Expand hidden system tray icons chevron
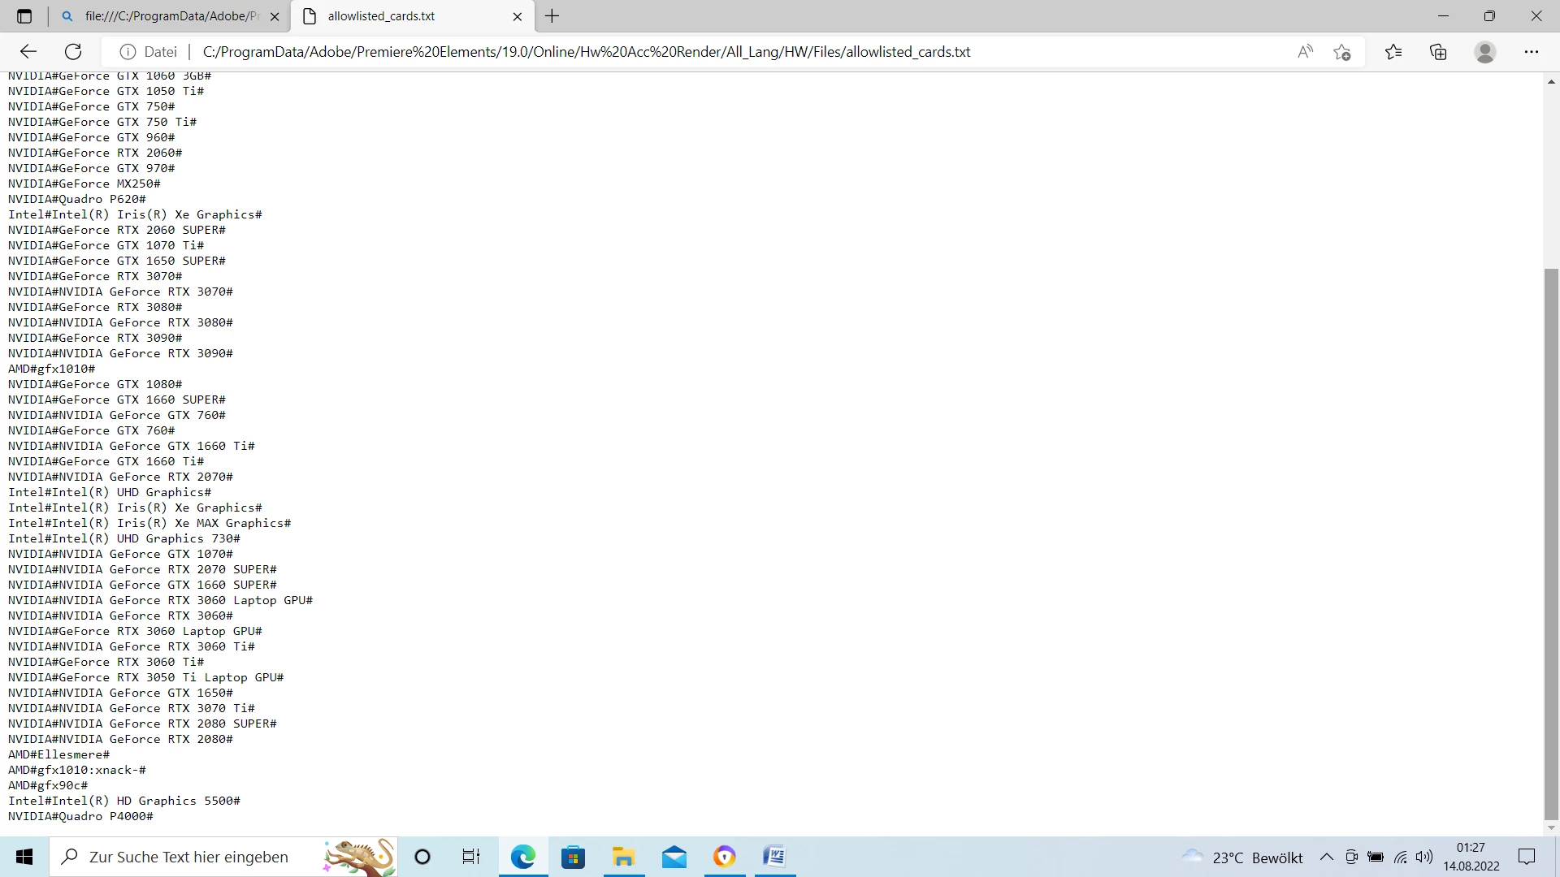The image size is (1560, 877). (1326, 857)
